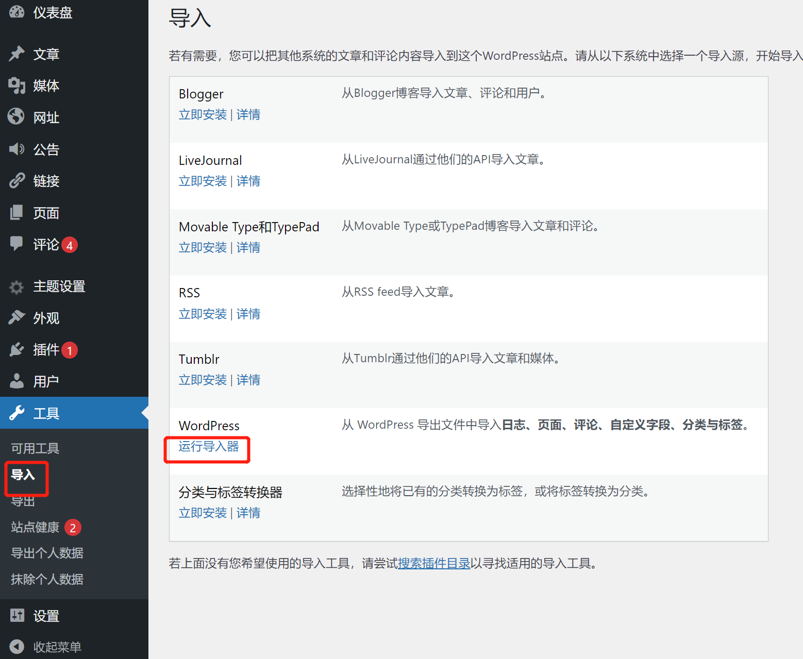Open the 抹除个人数据 submenu item
The height and width of the screenshot is (659, 803).
[x=47, y=579]
